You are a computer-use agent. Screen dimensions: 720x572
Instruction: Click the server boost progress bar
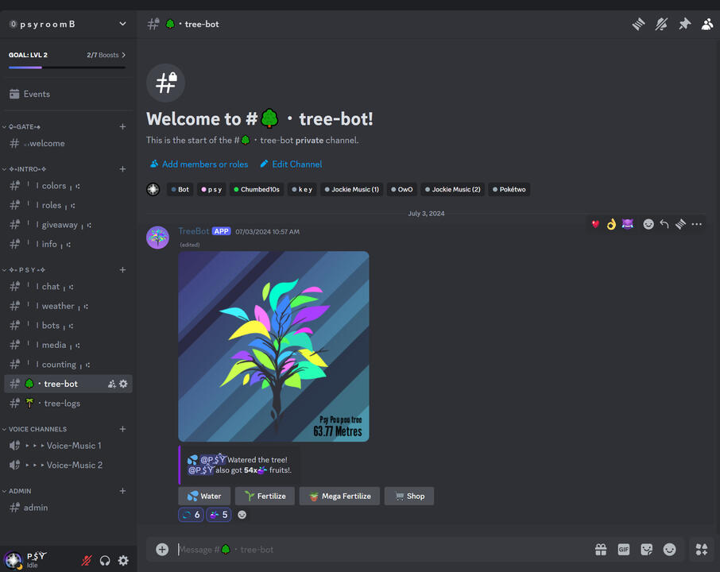point(68,66)
